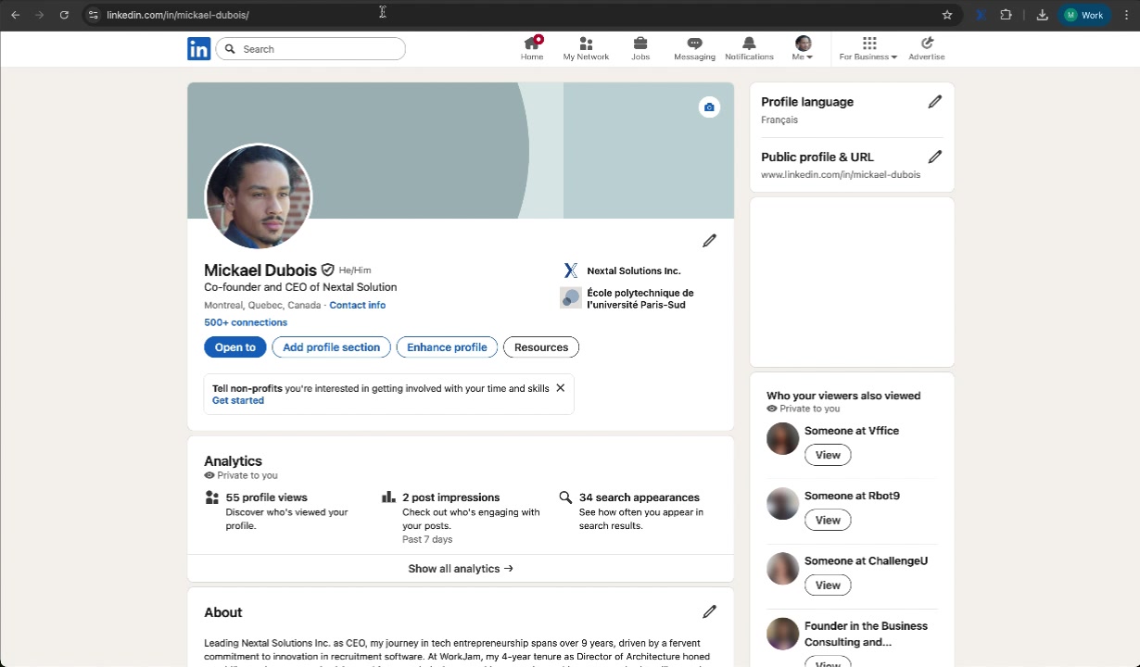Screen dimensions: 1140x667
Task: Edit the Profile language setting
Action: 935,101
